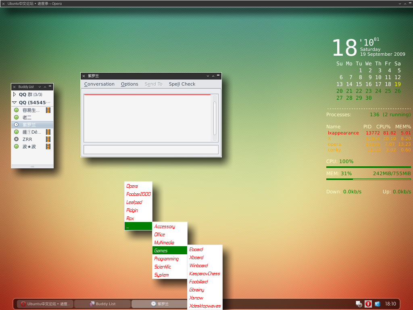Open the Options menu in chat window
Screen dimensions: 413x310
[129, 84]
